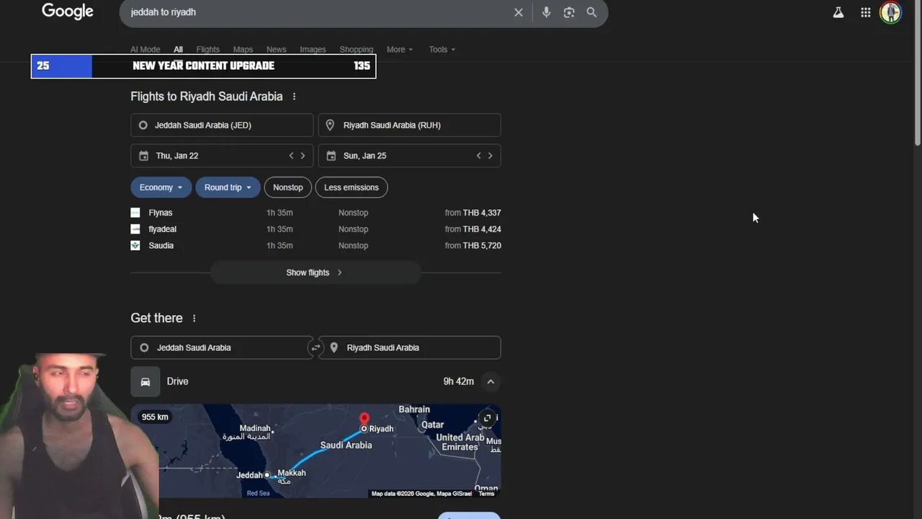This screenshot has height=519, width=922.
Task: Open options menu beside Get there
Action: (x=194, y=318)
